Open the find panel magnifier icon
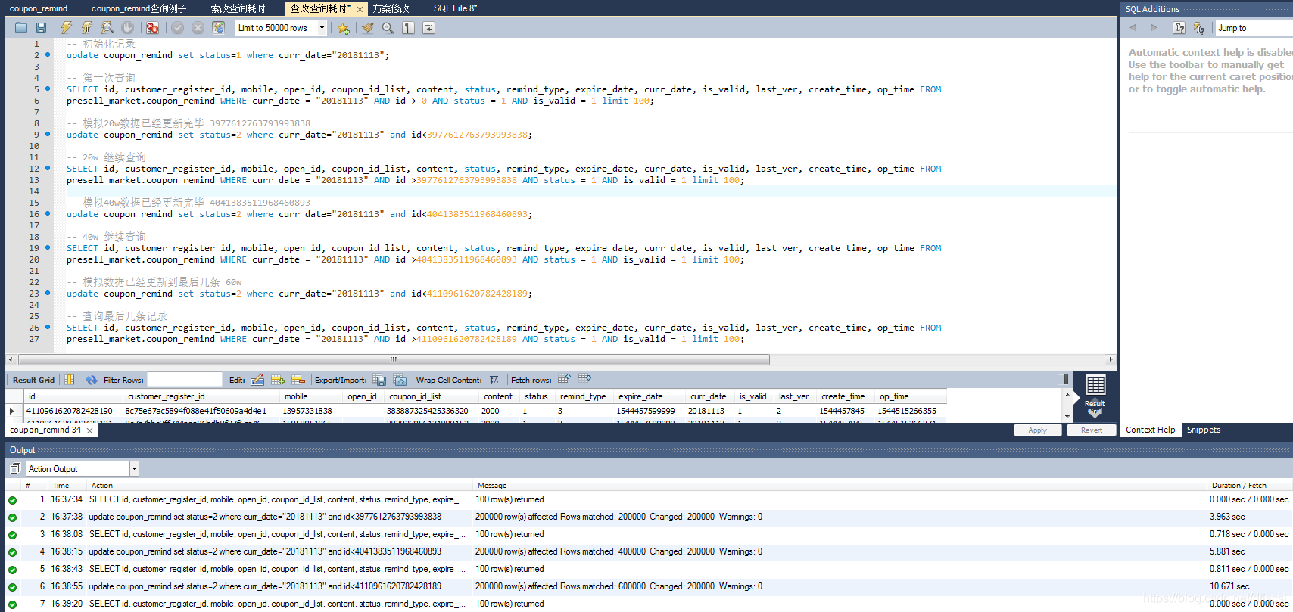 point(388,28)
